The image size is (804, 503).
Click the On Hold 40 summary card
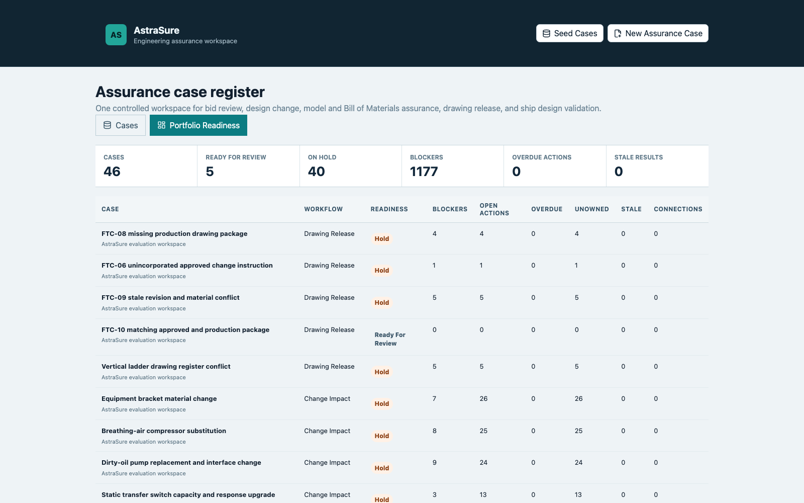[351, 166]
